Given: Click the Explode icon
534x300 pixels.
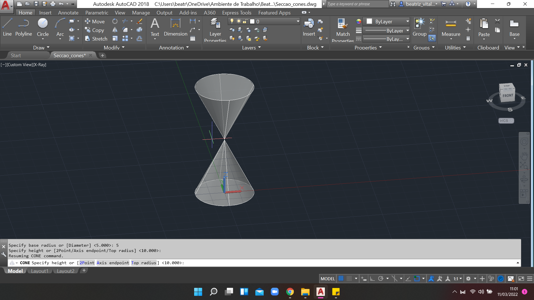Looking at the screenshot, I should (139, 30).
